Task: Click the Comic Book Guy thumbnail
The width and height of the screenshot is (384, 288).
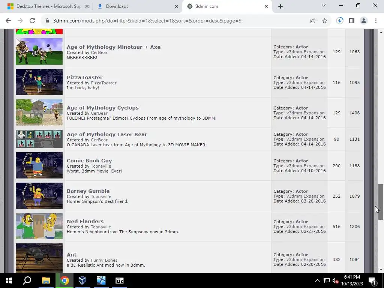Action: 39,165
